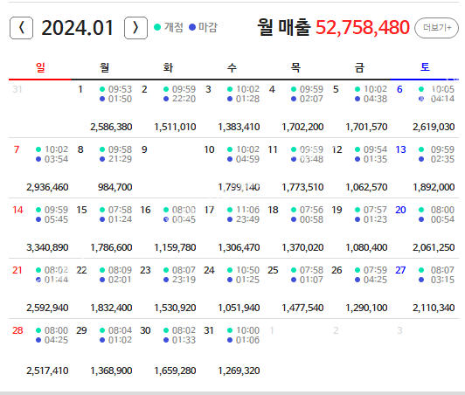Open January 31 sales of 1,269,320
Viewport: 465px width, 395px height.
point(239,371)
